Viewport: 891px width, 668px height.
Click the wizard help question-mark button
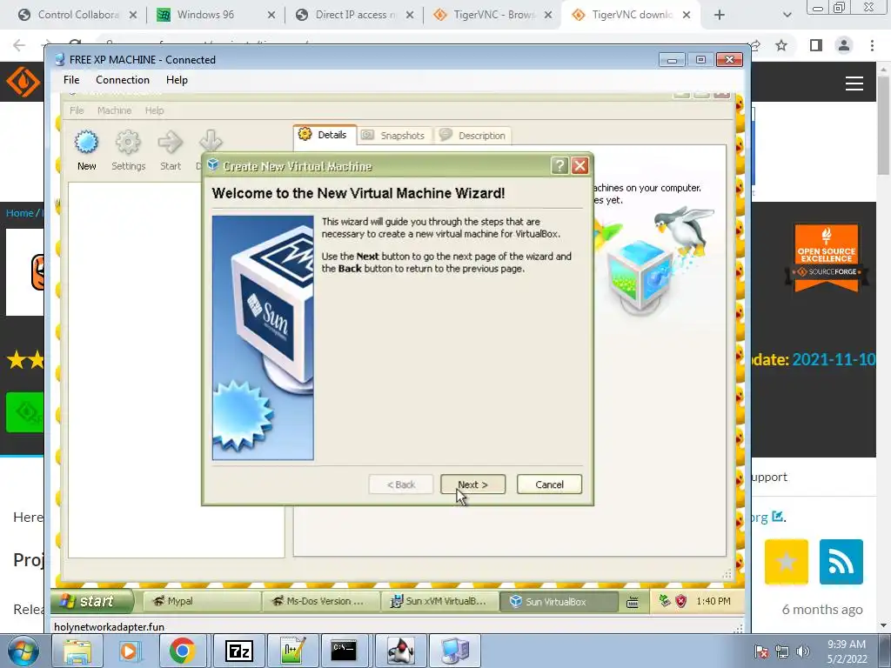pos(559,165)
